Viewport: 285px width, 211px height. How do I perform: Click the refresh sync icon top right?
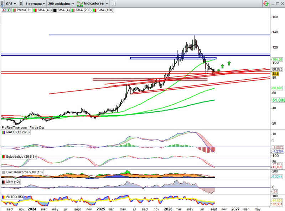point(266,4)
